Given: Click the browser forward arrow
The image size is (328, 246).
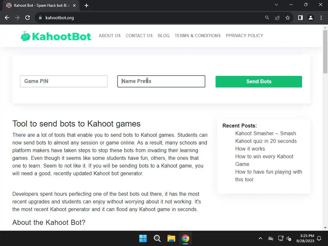Looking at the screenshot, I should (x=17, y=18).
